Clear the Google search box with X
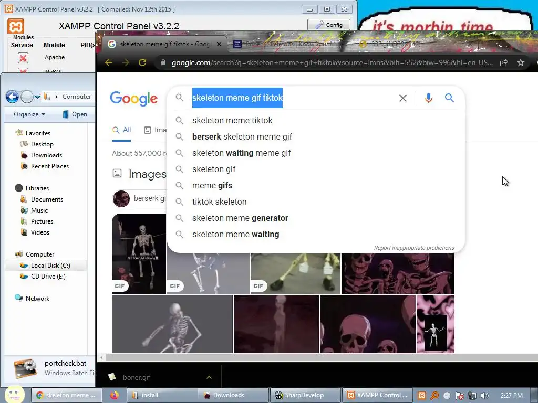This screenshot has height=403, width=538. [x=403, y=98]
